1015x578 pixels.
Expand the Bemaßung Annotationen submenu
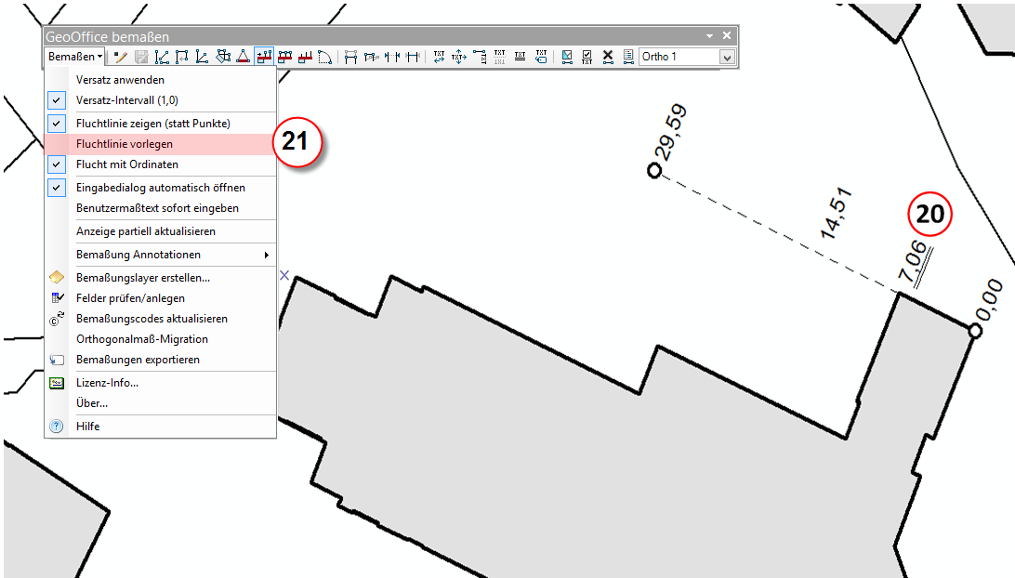coord(267,255)
